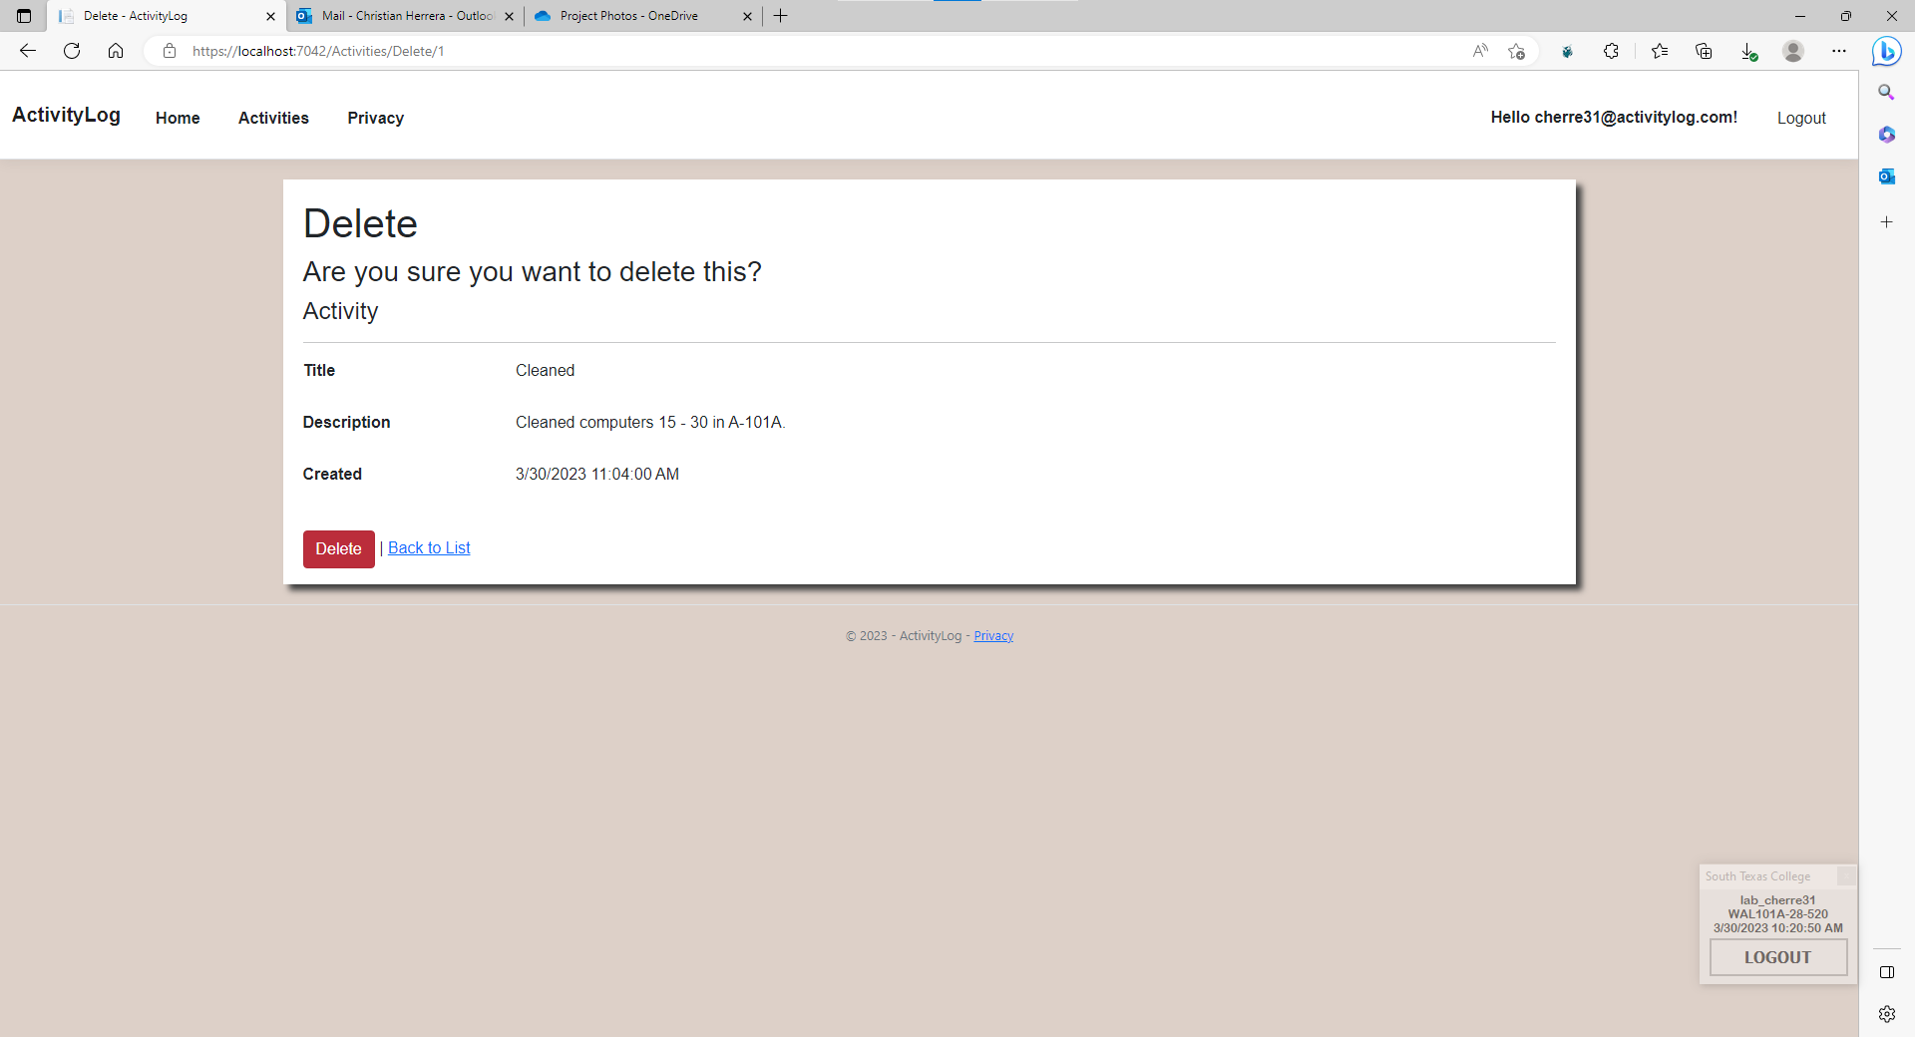Open the Bing chat sidebar button
Viewport: 1915px width, 1037px height.
click(1886, 51)
